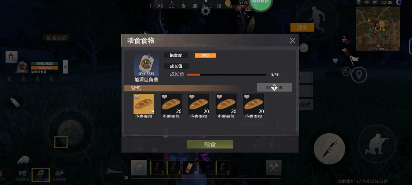Collapse the pet status panel arrow
412x185 pixels.
(x=65, y=66)
